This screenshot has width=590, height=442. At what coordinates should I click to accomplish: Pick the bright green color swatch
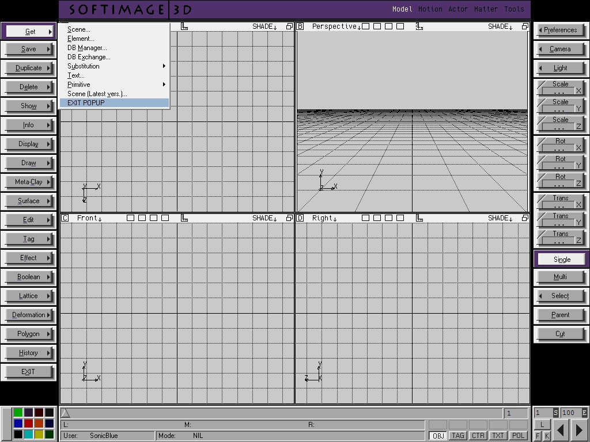click(x=18, y=413)
